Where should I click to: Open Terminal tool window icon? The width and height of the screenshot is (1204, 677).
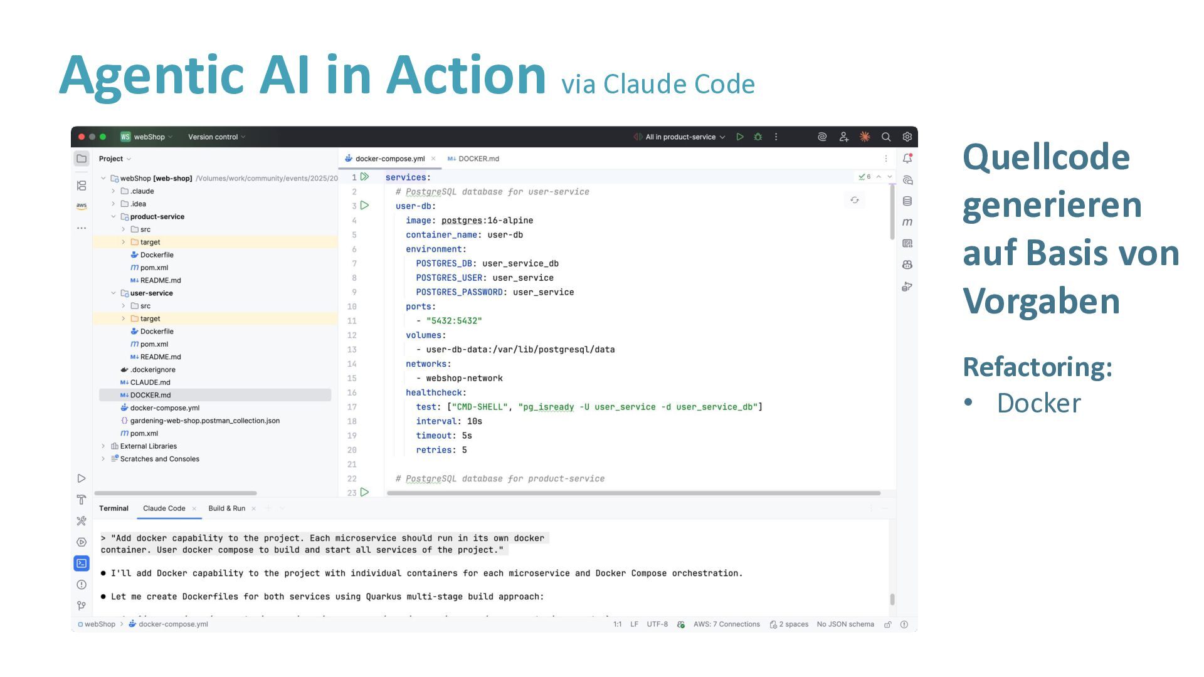click(x=82, y=564)
